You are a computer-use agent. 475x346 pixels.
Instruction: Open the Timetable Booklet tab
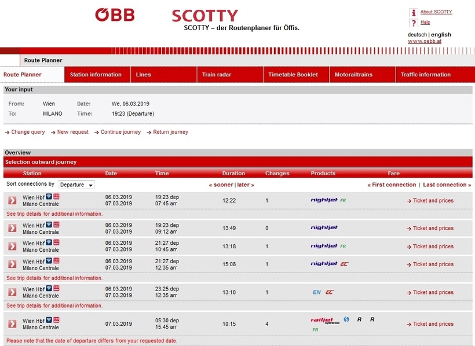tap(293, 75)
